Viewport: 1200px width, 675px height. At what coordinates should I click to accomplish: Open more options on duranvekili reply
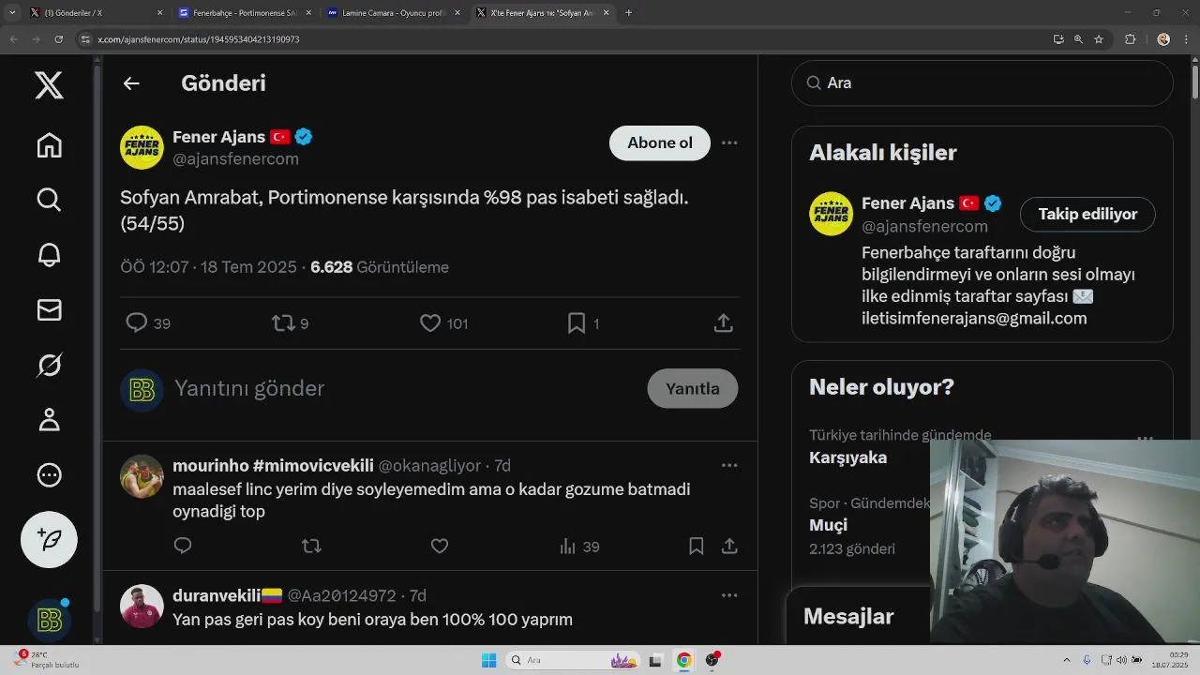click(x=729, y=595)
